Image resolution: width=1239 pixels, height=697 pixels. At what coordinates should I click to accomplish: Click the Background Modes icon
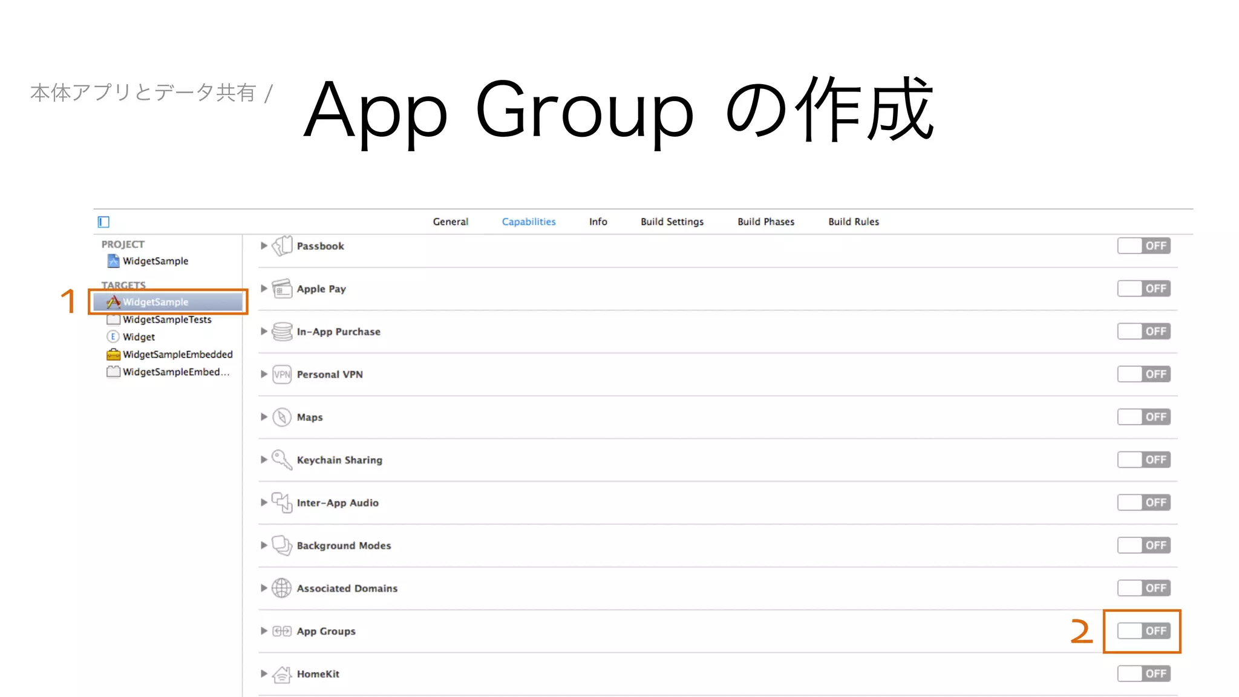point(282,545)
